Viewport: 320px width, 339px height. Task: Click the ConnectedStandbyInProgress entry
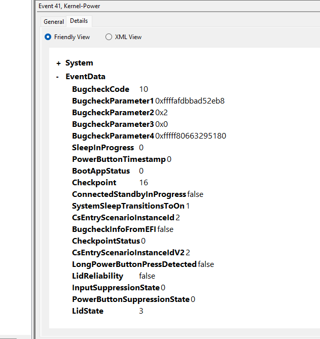coord(137,194)
